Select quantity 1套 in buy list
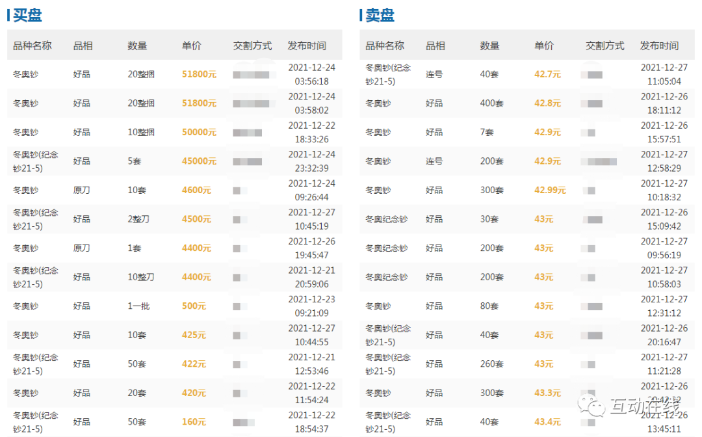The width and height of the screenshot is (702, 437). tap(135, 248)
